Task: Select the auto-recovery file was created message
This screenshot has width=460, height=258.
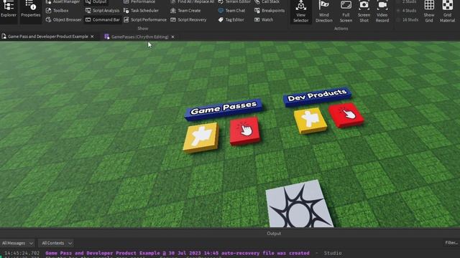Action: [x=178, y=253]
